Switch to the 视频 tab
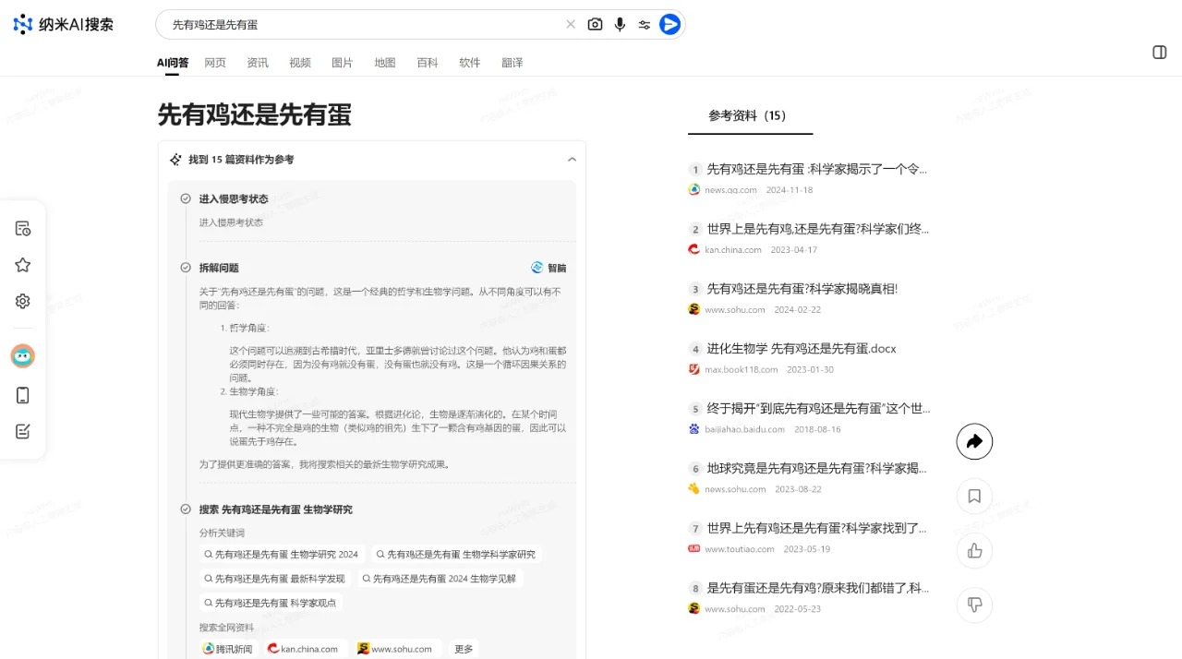The width and height of the screenshot is (1182, 659). click(x=299, y=62)
